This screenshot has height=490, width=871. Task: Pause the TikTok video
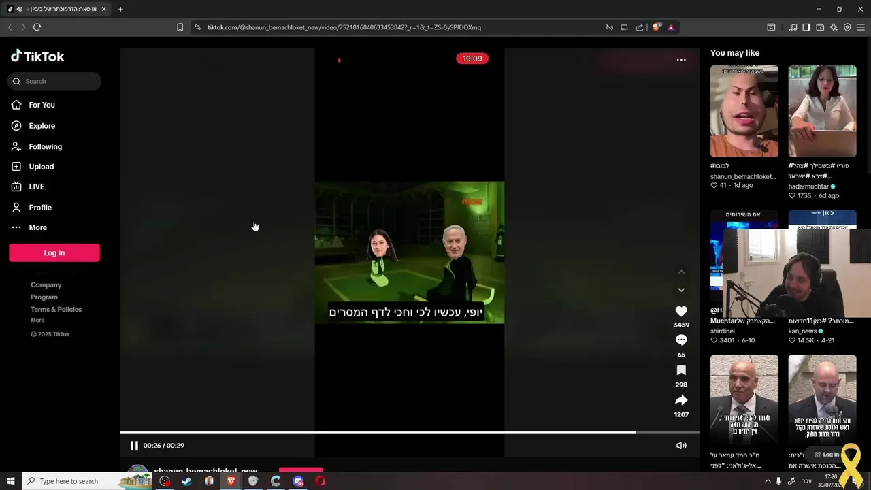click(134, 446)
